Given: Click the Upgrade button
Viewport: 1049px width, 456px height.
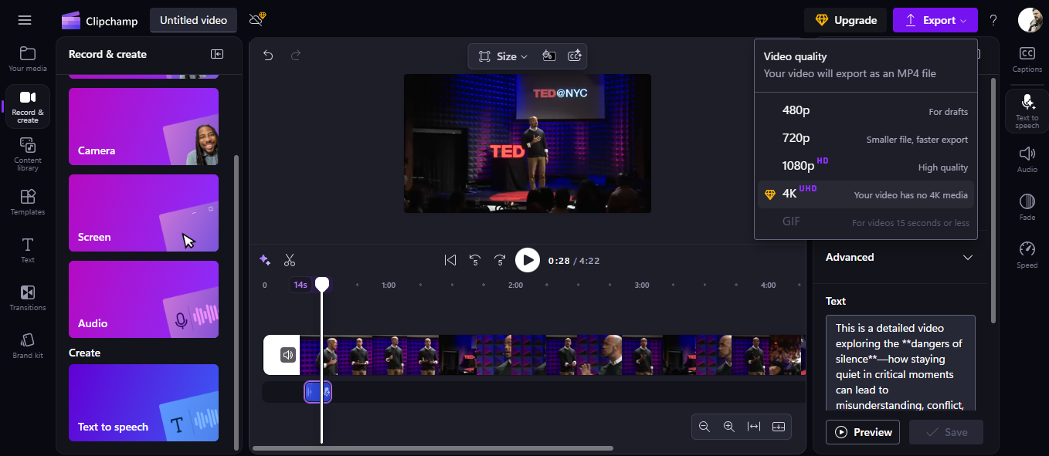Looking at the screenshot, I should [x=846, y=20].
